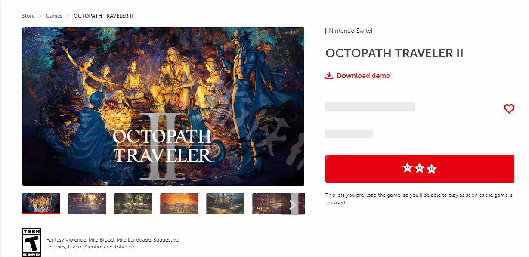
Task: Select the key art thumbnail with the red underline
Action: tap(41, 204)
